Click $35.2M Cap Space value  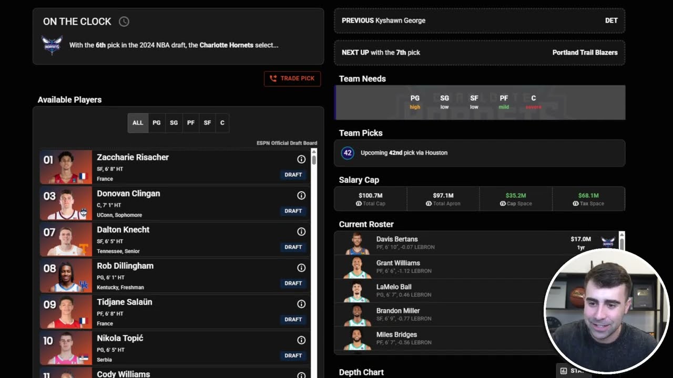(516, 195)
